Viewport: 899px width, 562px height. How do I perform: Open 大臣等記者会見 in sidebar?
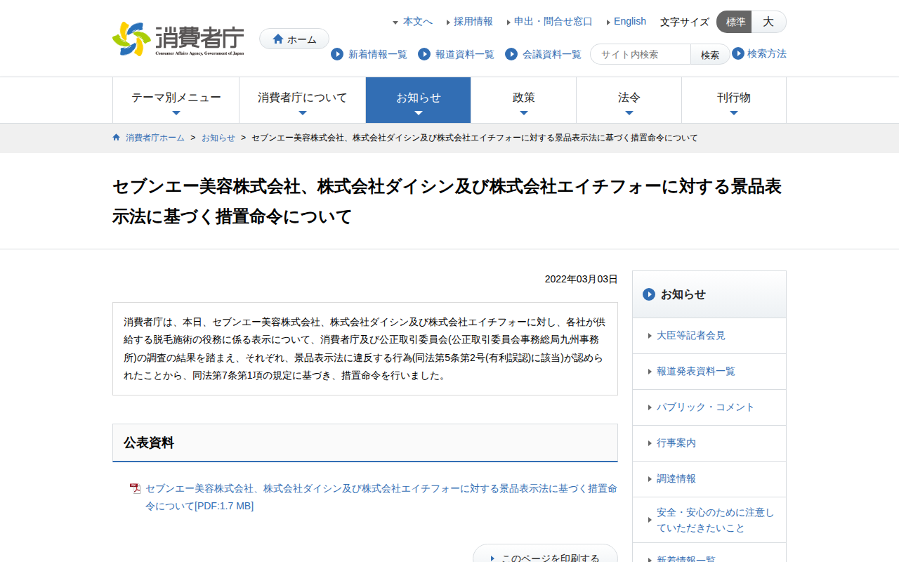[690, 336]
